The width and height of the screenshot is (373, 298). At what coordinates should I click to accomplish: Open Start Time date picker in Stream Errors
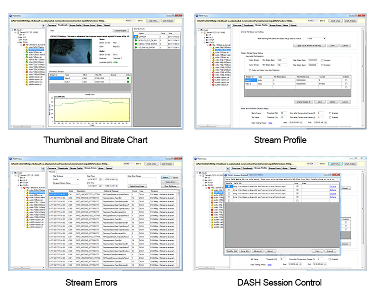[x=100, y=179]
